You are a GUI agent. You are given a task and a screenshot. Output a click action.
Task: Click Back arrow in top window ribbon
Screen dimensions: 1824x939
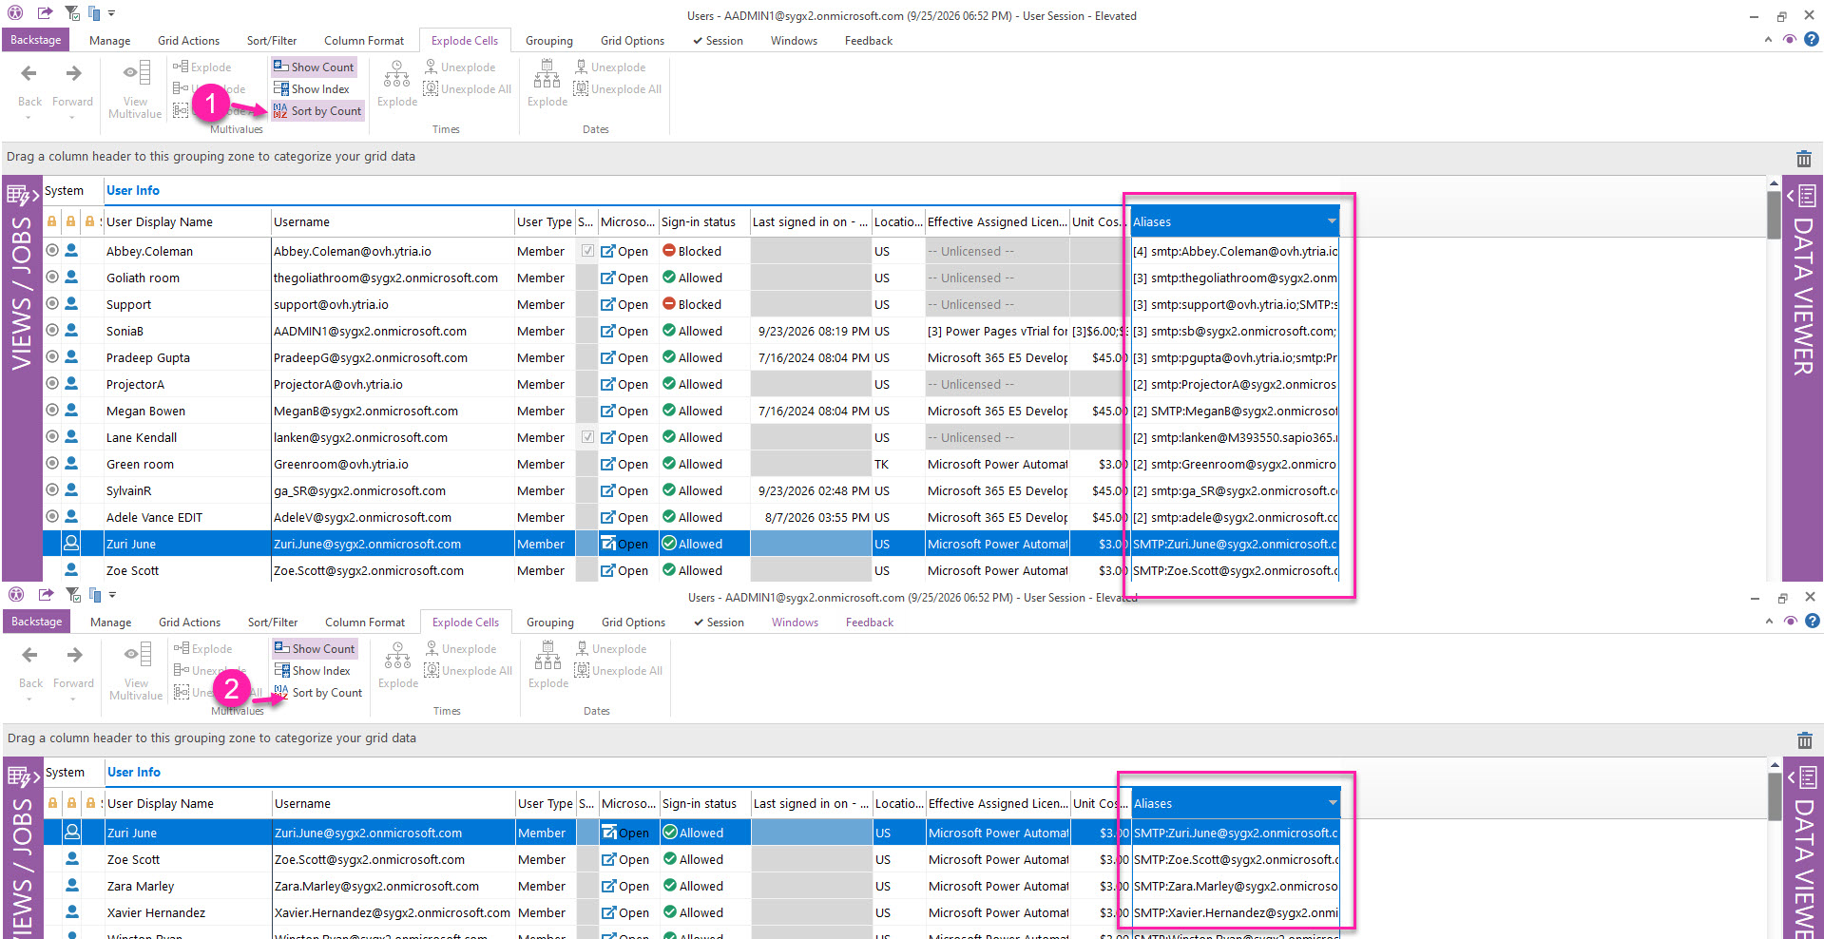[29, 73]
